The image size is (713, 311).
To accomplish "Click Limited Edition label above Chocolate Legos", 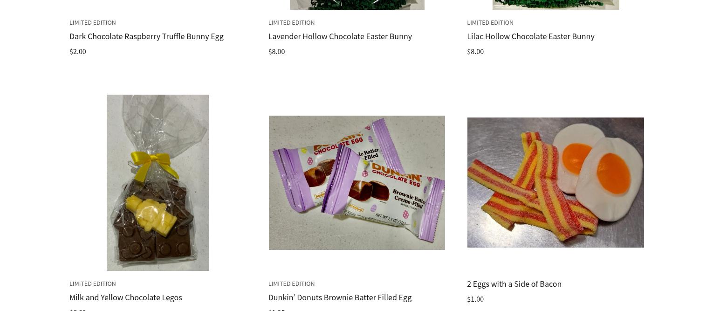I will point(93,284).
